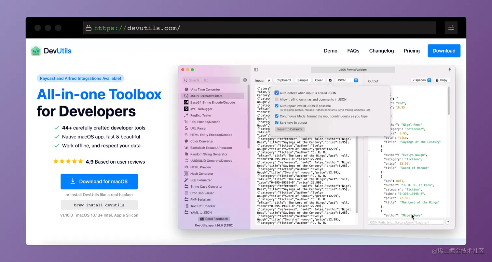The height and width of the screenshot is (262, 492).
Task: Click the HTML Entity Encode/Decode hash icon
Action: click(x=186, y=135)
